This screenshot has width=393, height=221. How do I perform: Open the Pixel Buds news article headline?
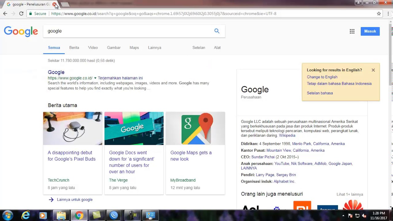[x=72, y=156]
